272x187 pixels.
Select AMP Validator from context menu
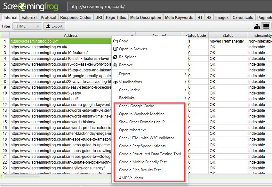[131, 178]
